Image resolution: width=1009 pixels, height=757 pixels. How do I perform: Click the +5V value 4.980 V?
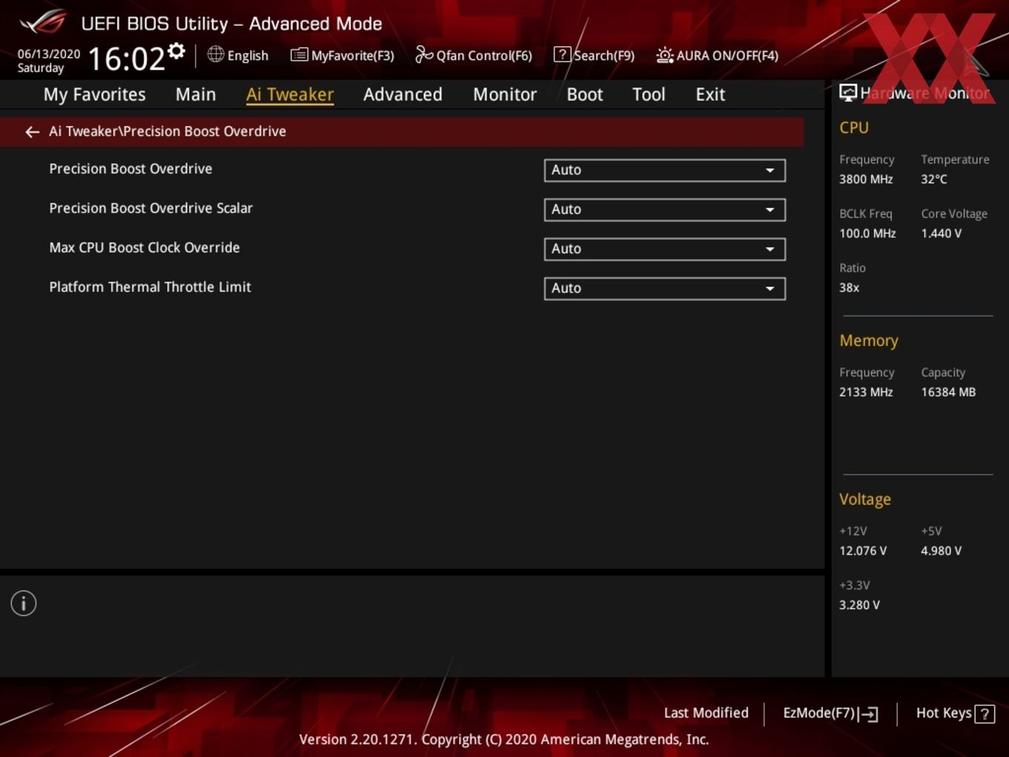[941, 551]
